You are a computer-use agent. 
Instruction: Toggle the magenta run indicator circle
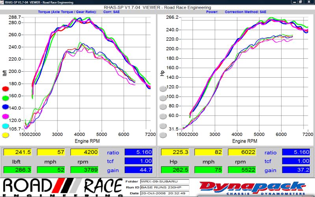pyautogui.click(x=5, y=117)
